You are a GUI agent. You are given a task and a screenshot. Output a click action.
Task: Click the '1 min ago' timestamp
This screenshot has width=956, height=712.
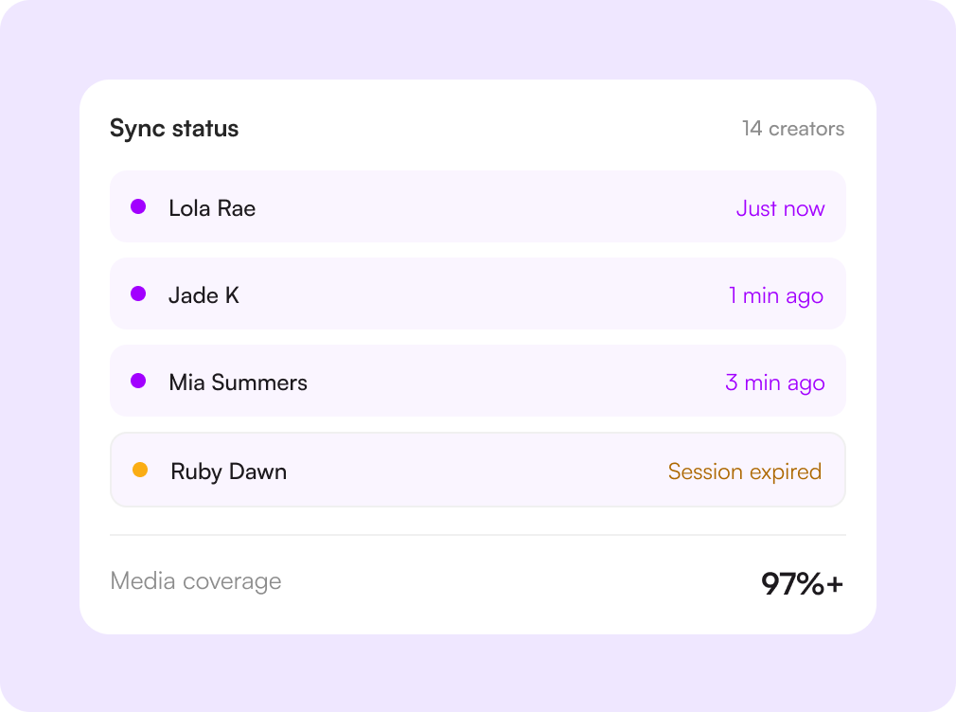pos(776,296)
